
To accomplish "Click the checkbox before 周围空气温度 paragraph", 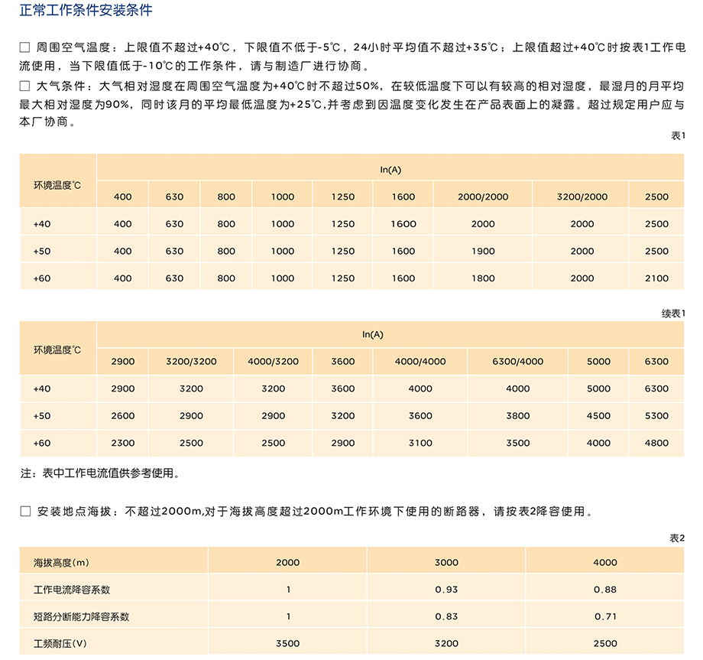I will coord(24,47).
